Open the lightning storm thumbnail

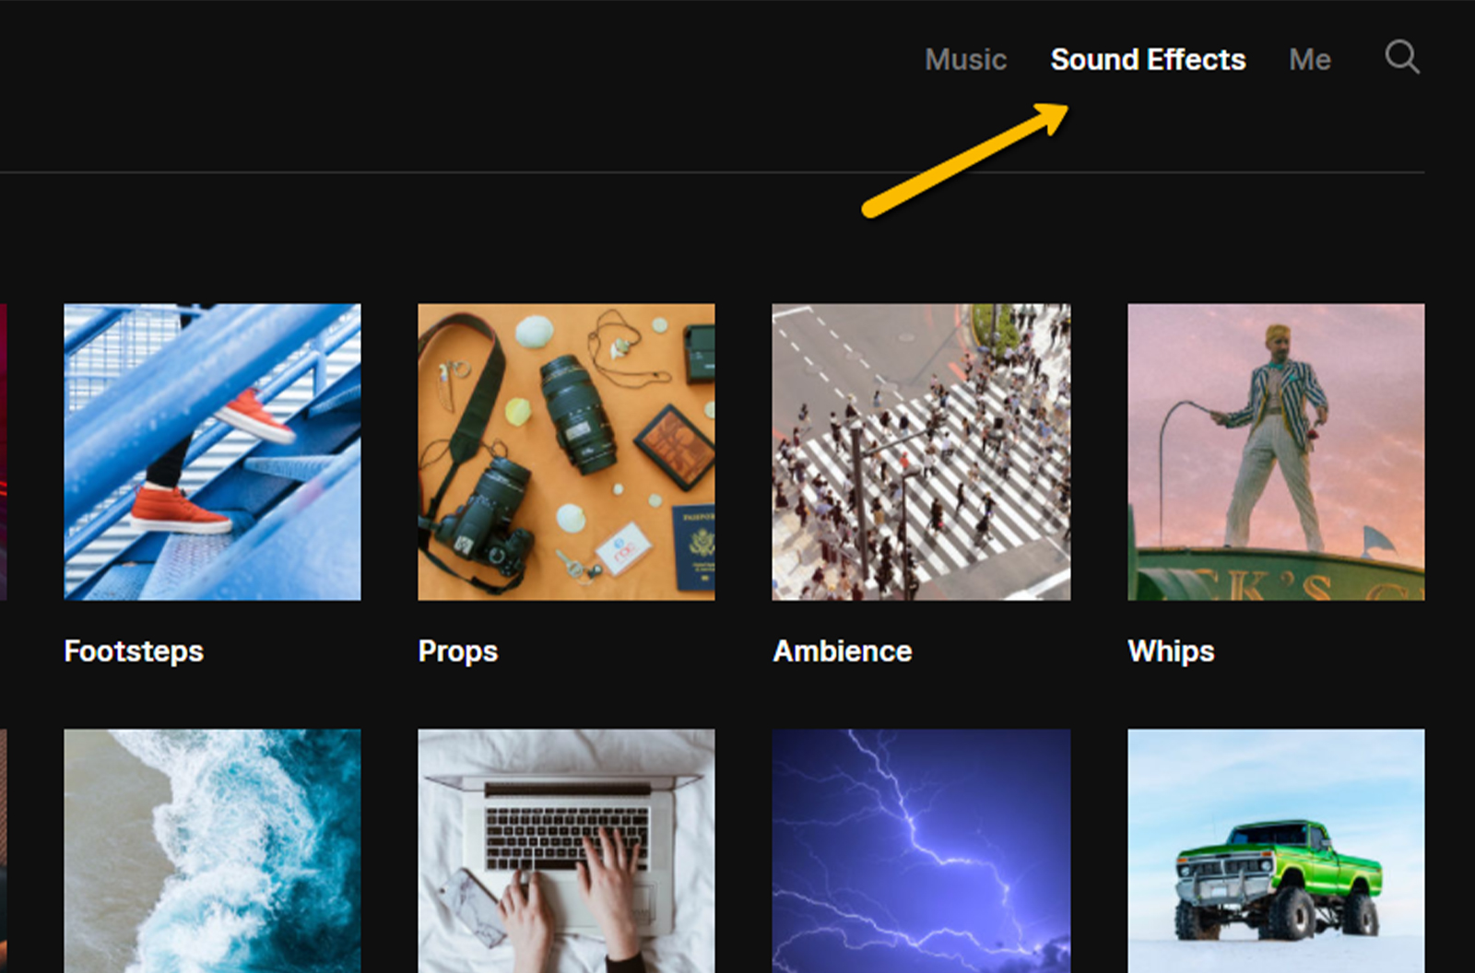[x=921, y=850]
